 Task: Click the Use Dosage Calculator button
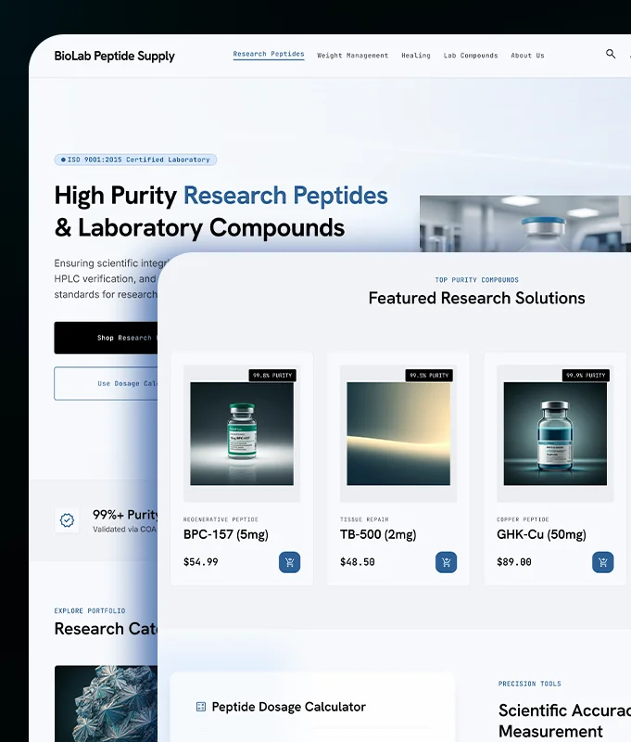tap(106, 383)
